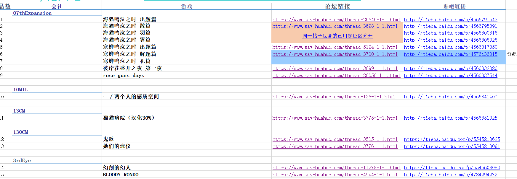The image size is (517, 179).
Task: Open Tieba link ending in 4566837544
Action: click(451, 76)
